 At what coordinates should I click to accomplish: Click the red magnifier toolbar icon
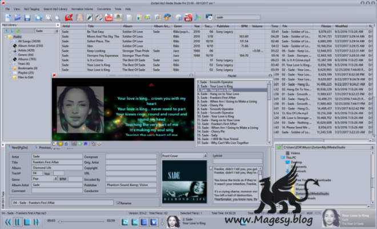[69, 18]
